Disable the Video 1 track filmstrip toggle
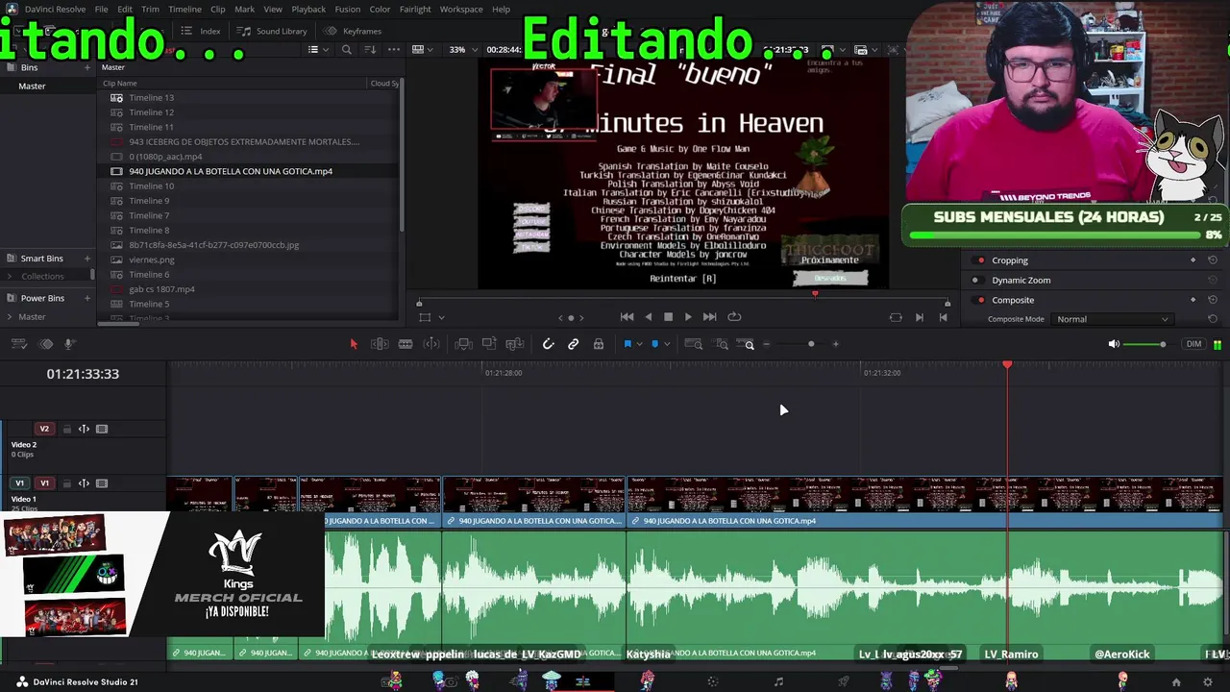The width and height of the screenshot is (1230, 692). point(102,483)
